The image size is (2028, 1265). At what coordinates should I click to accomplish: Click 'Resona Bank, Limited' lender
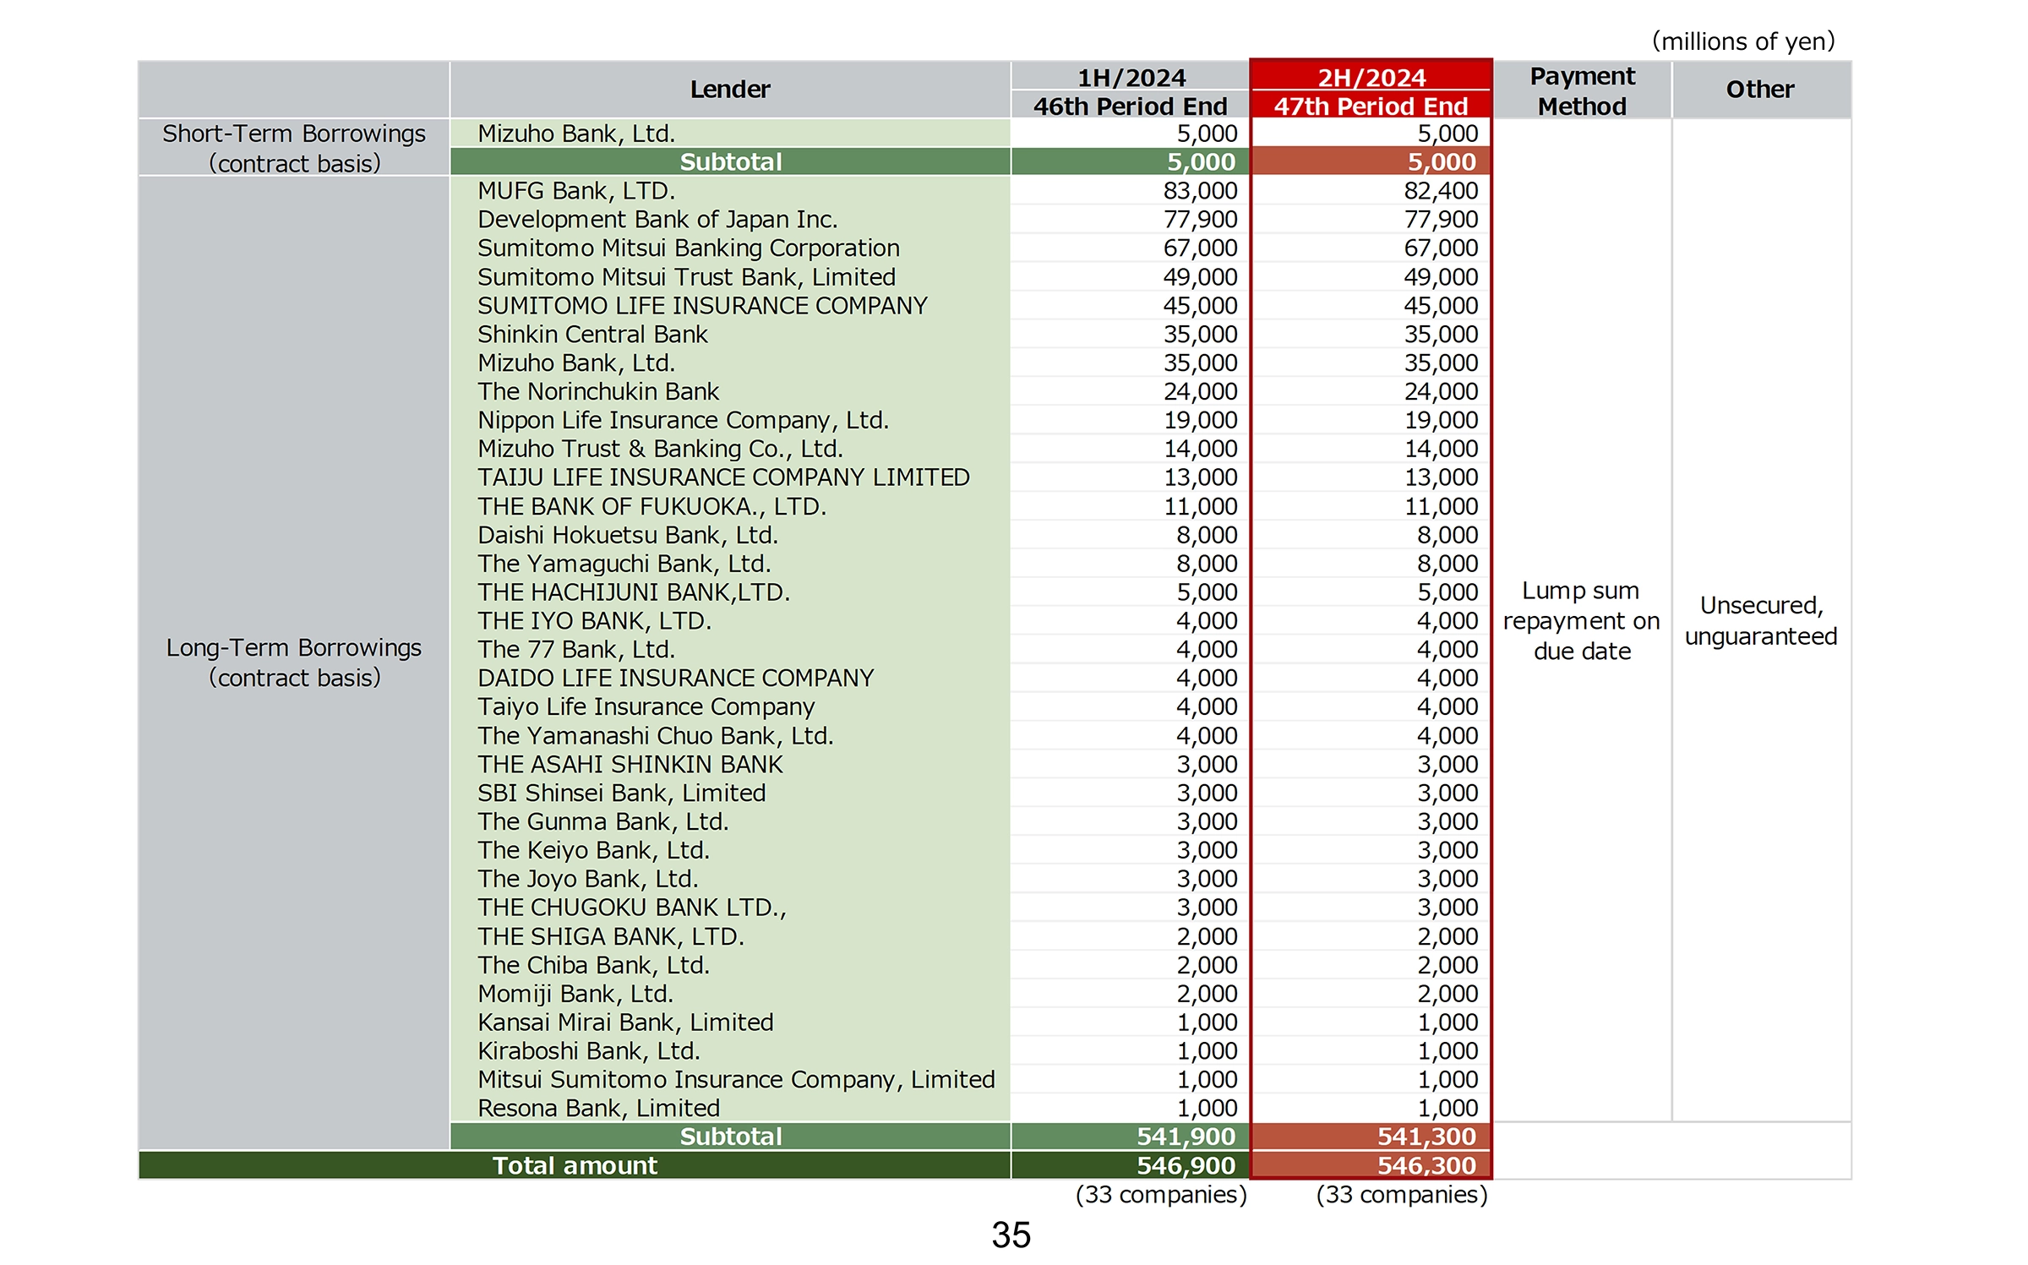pos(598,1109)
